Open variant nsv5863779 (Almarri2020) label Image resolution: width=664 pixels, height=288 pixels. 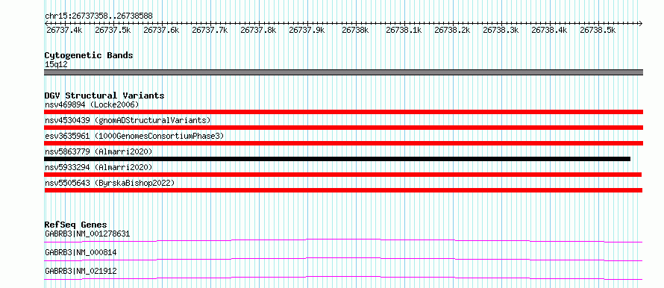coord(98,151)
